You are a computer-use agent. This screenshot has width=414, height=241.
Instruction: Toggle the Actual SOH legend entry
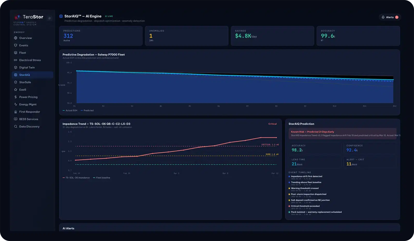point(70,111)
